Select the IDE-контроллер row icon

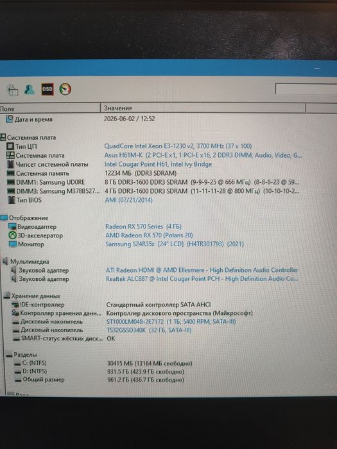click(x=15, y=305)
